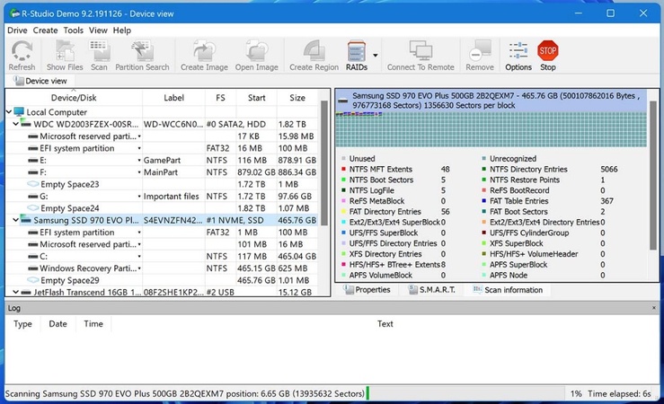Switch to the S.M.A.R.T. tab
Screen dimensions: 664x404
432,290
